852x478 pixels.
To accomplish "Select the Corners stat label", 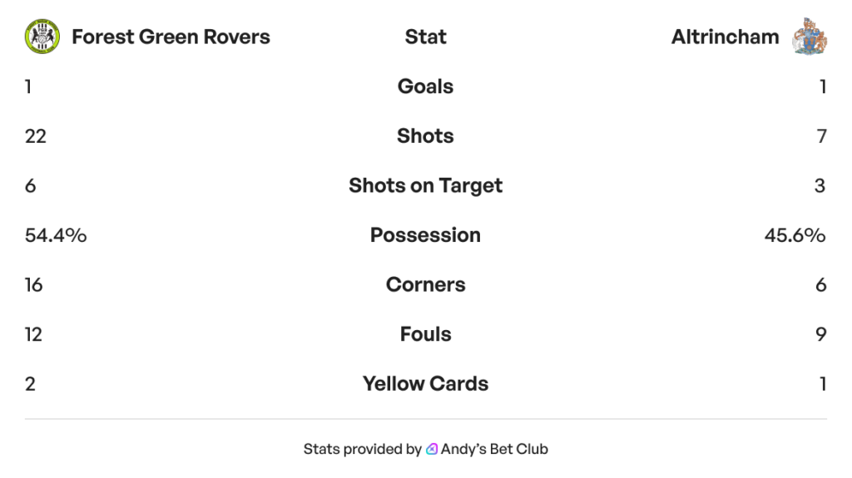I will click(425, 284).
